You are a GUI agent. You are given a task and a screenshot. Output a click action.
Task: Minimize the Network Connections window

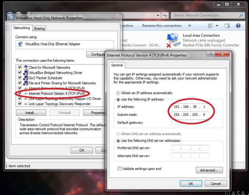tap(219, 4)
